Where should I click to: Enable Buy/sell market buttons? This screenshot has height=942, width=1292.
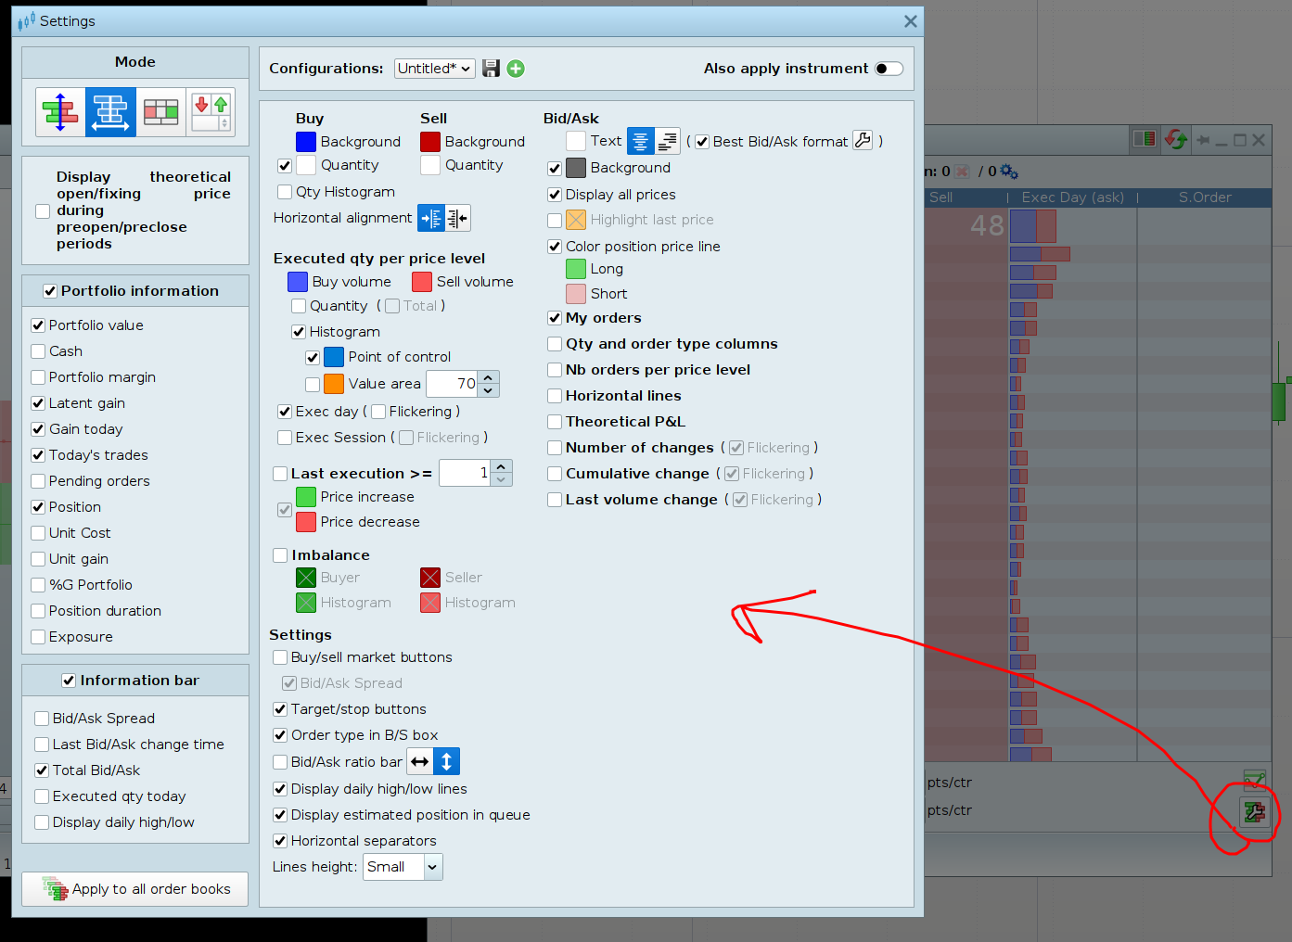tap(280, 657)
